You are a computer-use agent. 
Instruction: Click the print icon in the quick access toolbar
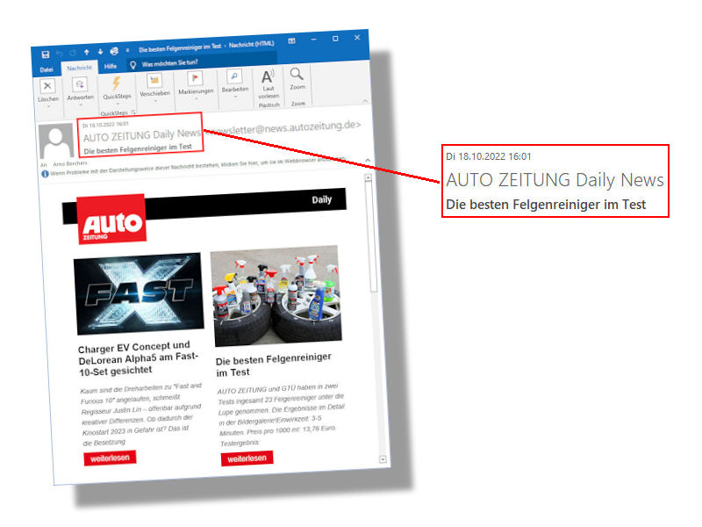114,51
